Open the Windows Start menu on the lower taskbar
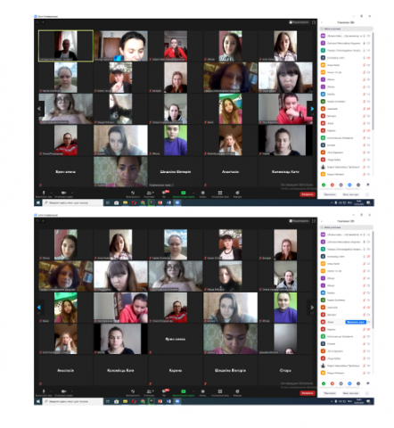Image resolution: width=394 pixels, height=428 pixels. pos(38,401)
